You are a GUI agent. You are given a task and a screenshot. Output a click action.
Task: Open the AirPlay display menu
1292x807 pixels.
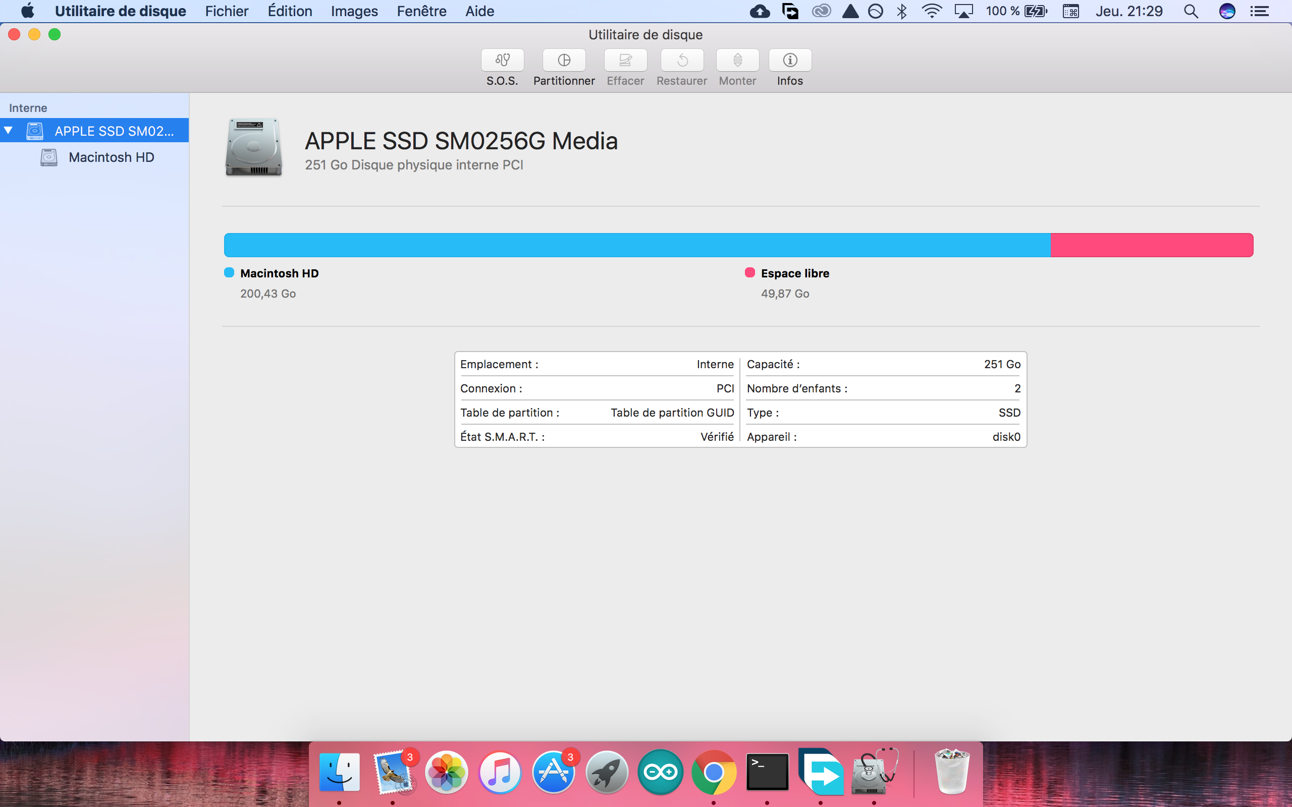pyautogui.click(x=963, y=11)
